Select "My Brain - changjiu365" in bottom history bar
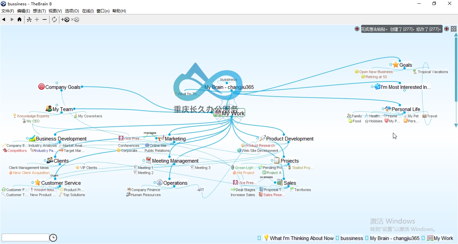 [x=395, y=238]
